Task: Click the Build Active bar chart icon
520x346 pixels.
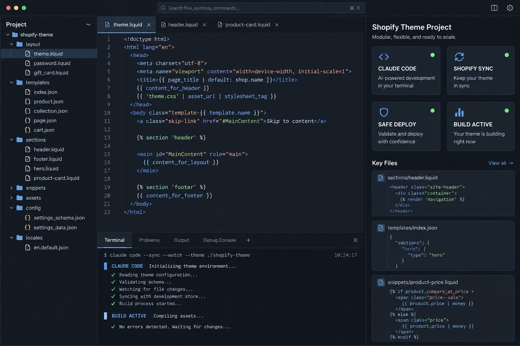Action: point(459,112)
